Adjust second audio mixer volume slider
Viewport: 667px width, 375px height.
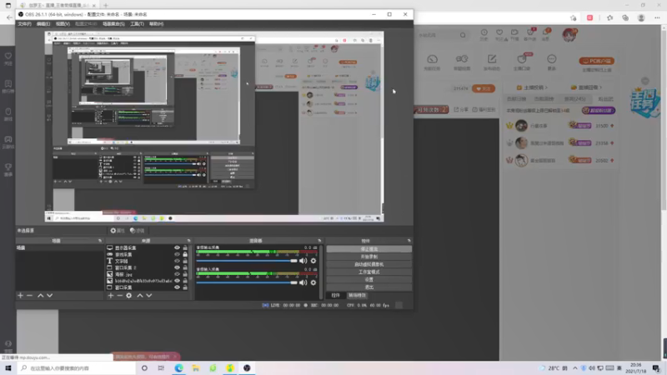(246, 282)
